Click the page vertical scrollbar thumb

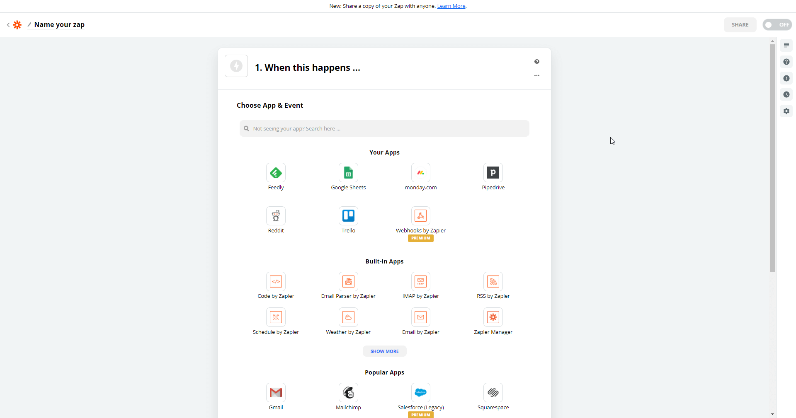(x=772, y=158)
